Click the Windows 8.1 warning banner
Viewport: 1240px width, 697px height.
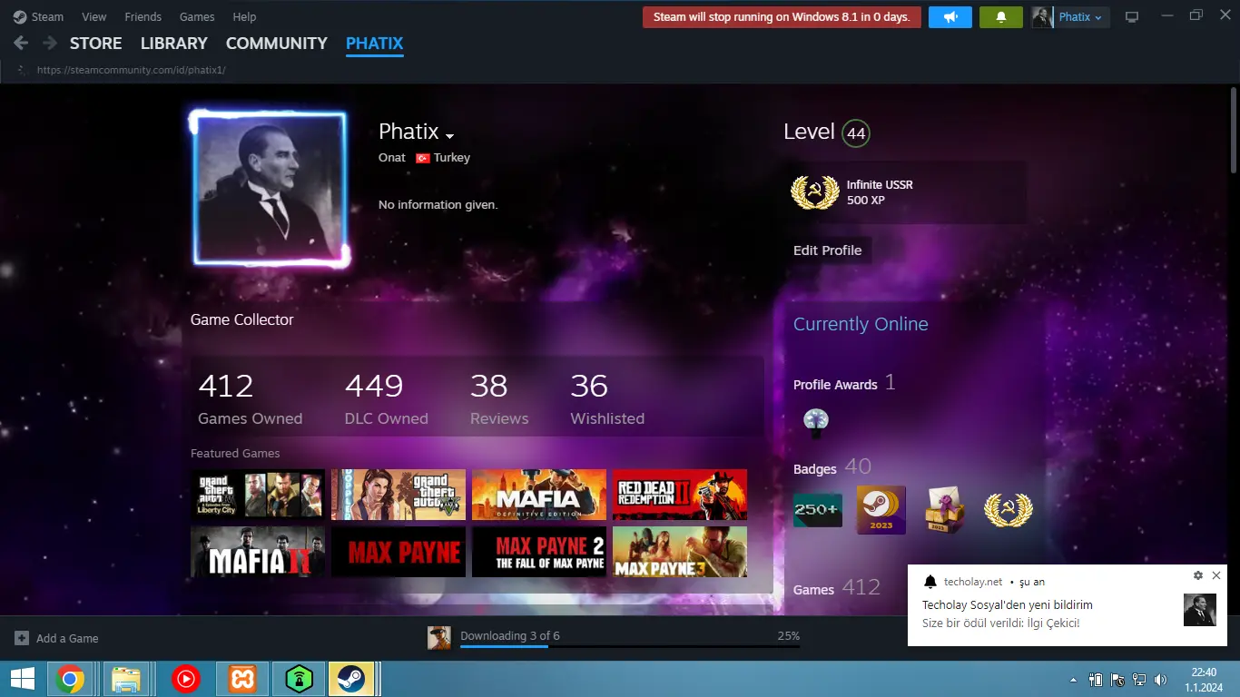click(x=782, y=16)
